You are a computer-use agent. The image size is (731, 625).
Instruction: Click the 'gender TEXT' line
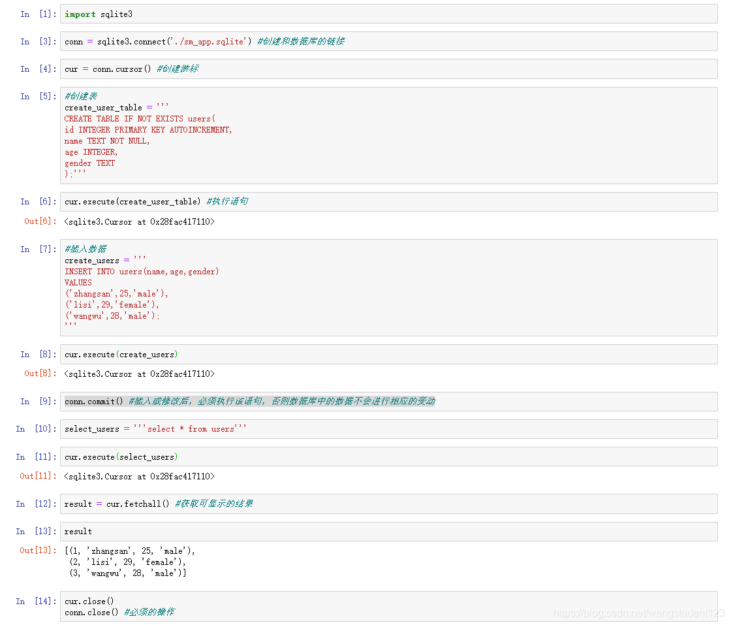tap(89, 163)
